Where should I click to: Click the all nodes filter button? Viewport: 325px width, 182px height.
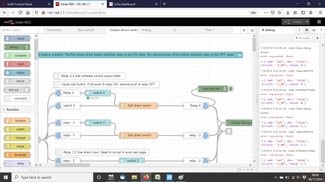click(x=303, y=38)
